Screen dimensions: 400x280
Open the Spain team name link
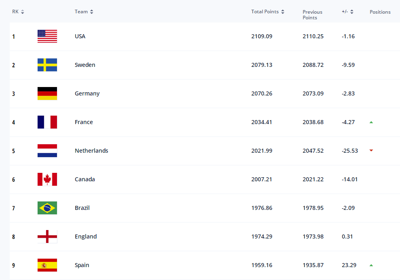click(x=82, y=265)
